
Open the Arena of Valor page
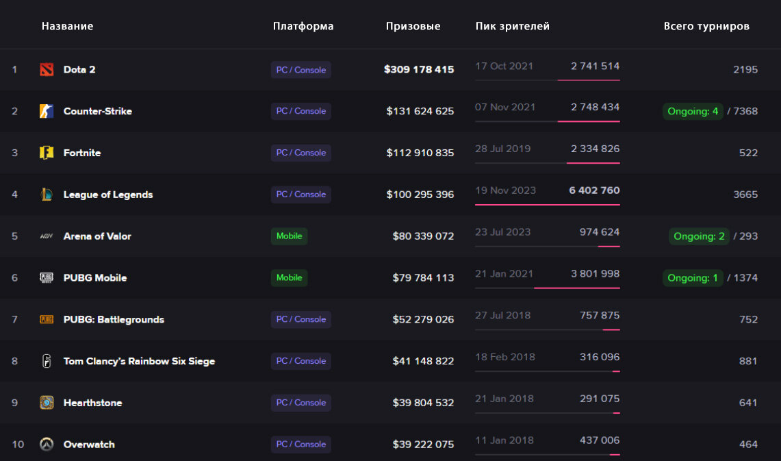point(97,236)
